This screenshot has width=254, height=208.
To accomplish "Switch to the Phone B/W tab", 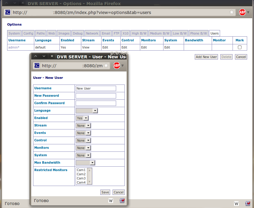I will tap(198, 33).
